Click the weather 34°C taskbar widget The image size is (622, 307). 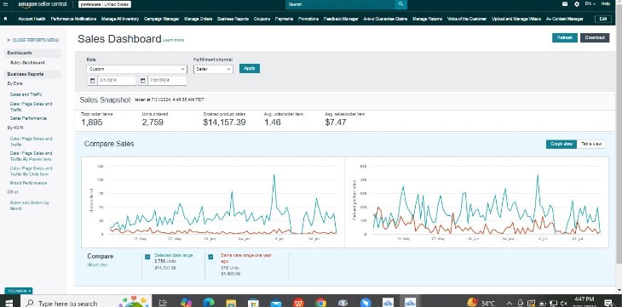481,303
